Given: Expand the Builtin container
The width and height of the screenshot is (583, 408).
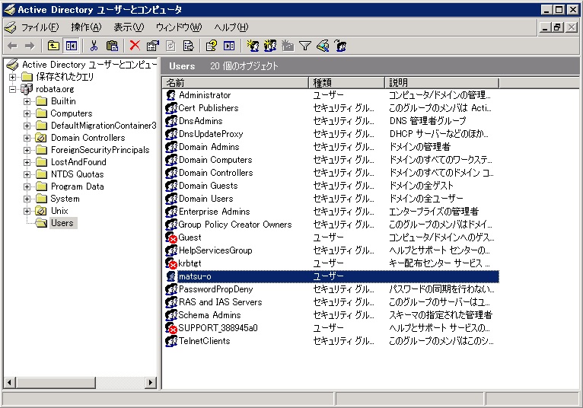Looking at the screenshot, I should (27, 101).
